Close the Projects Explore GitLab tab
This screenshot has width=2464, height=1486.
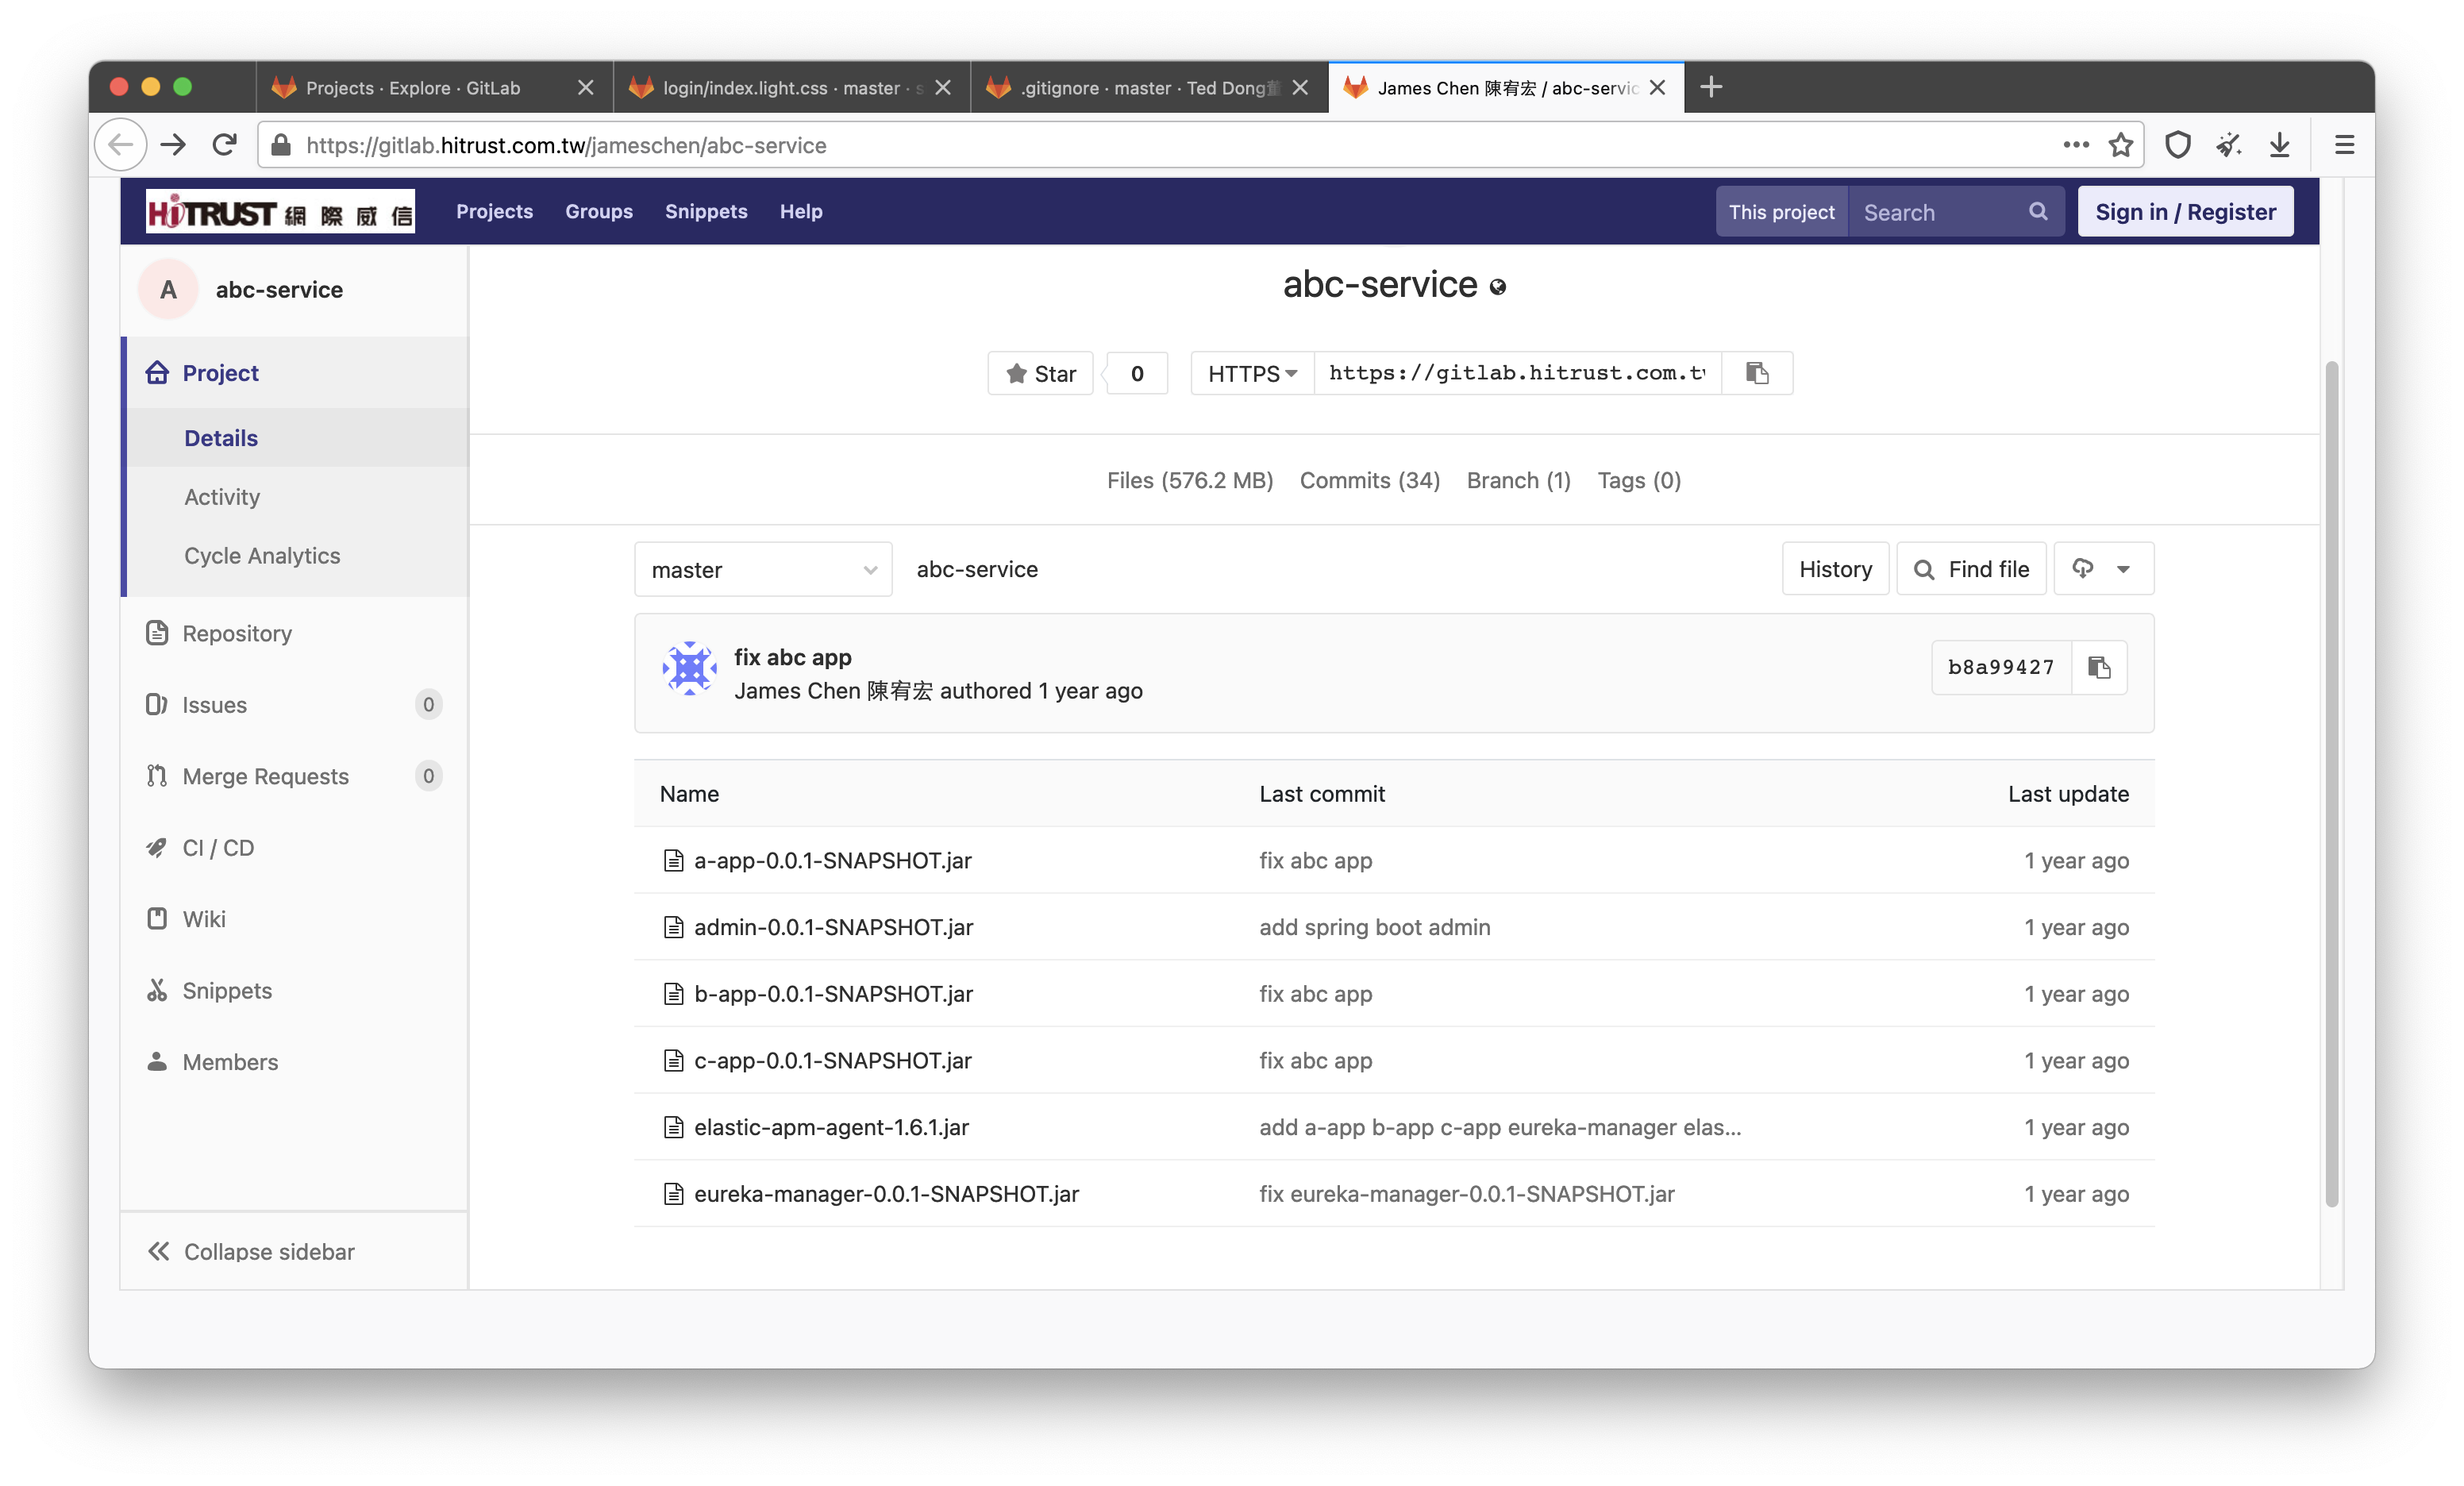(x=586, y=87)
